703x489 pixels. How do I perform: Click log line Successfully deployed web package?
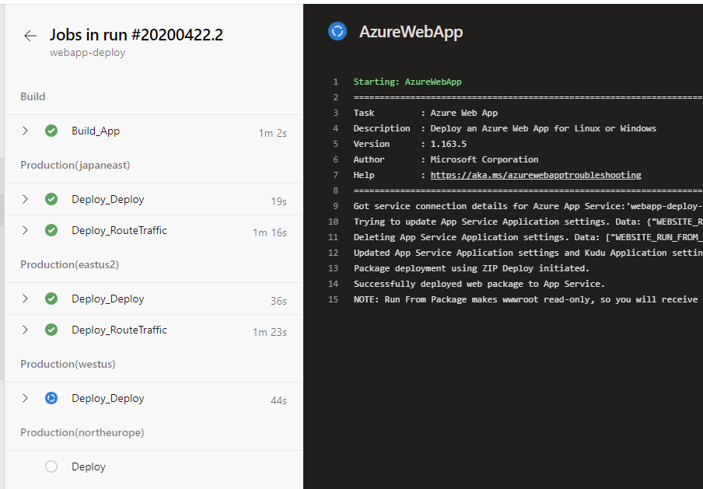coord(479,284)
